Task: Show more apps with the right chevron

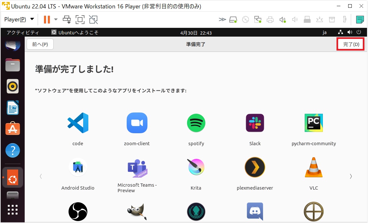Action: pos(351,176)
